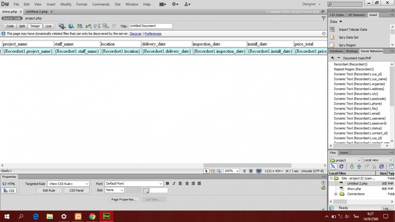This screenshot has width=395, height=222.
Task: Click the workspace layout icon in menu bar
Action: click(163, 4)
